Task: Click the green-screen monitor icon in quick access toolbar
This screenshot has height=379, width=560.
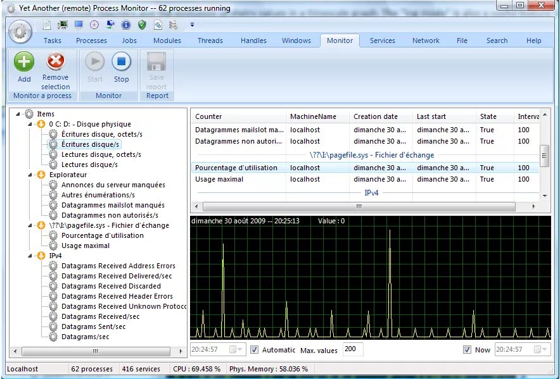Action: [x=63, y=25]
